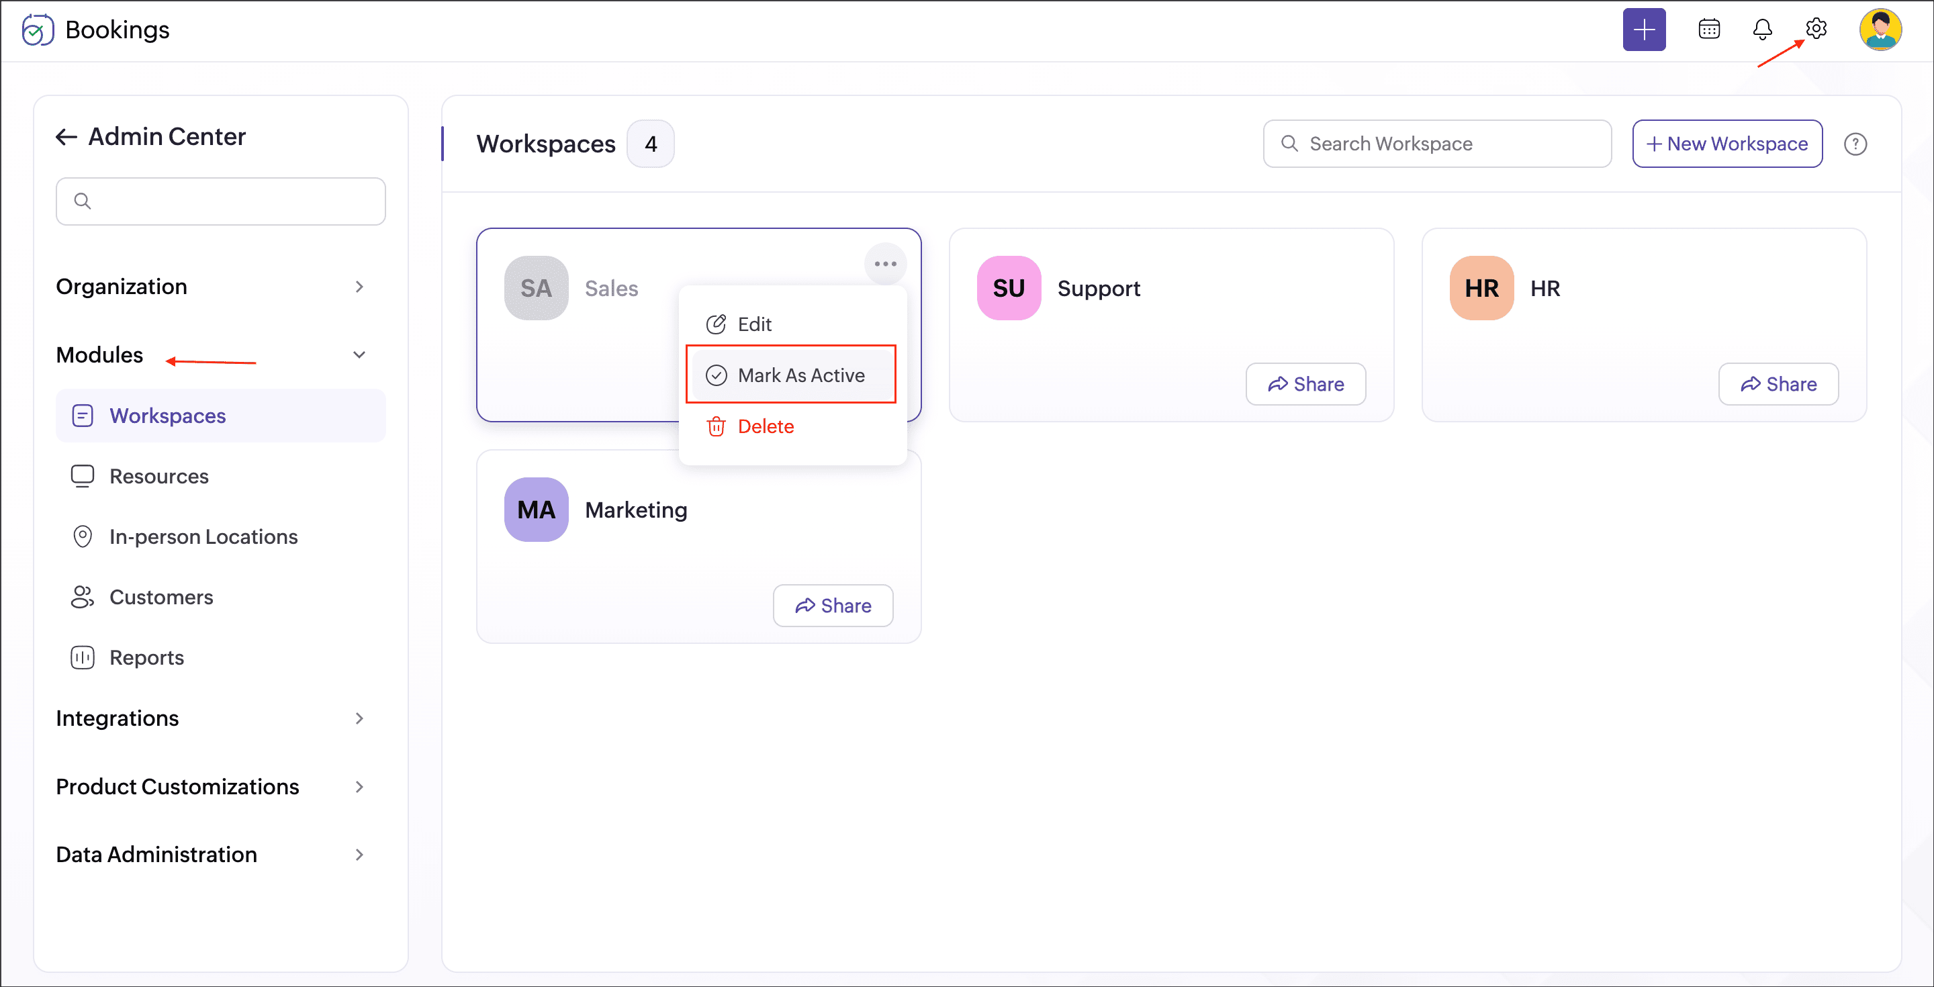
Task: Click the Workspaces sidebar icon
Action: [x=83, y=416]
